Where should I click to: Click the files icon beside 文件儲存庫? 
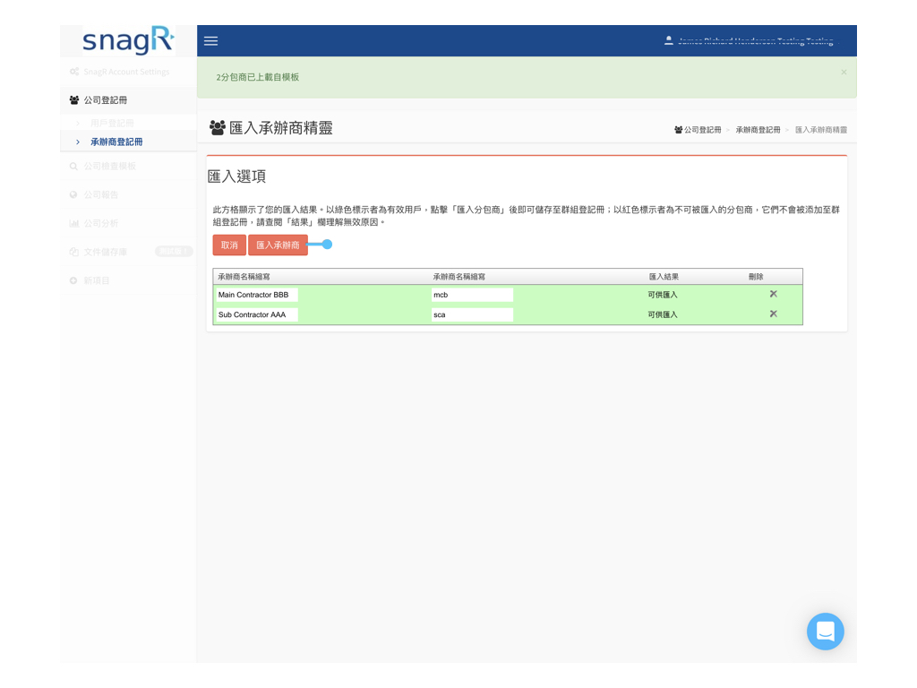click(x=73, y=252)
